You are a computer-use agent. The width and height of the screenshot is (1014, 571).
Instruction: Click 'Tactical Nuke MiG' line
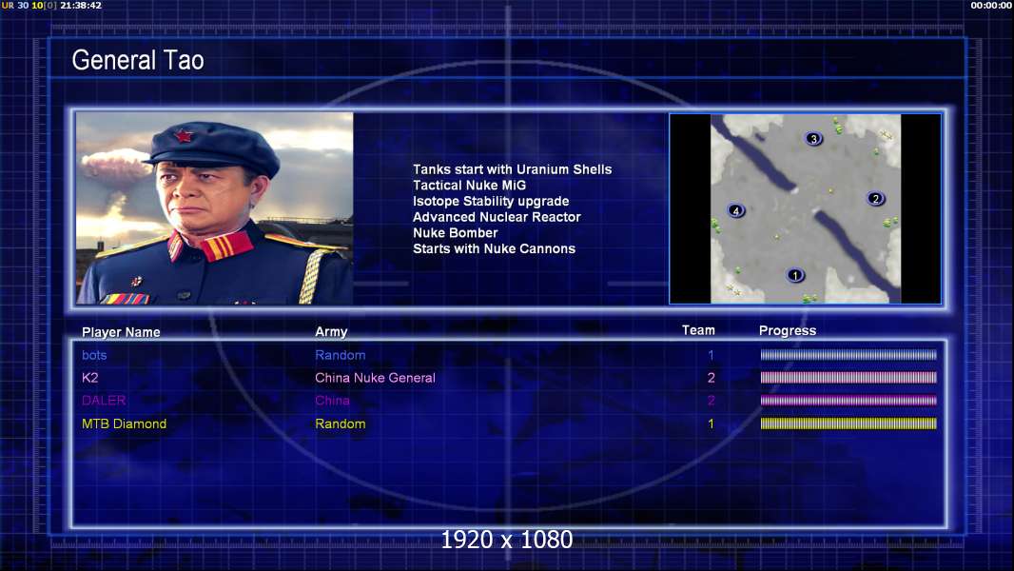click(x=470, y=185)
